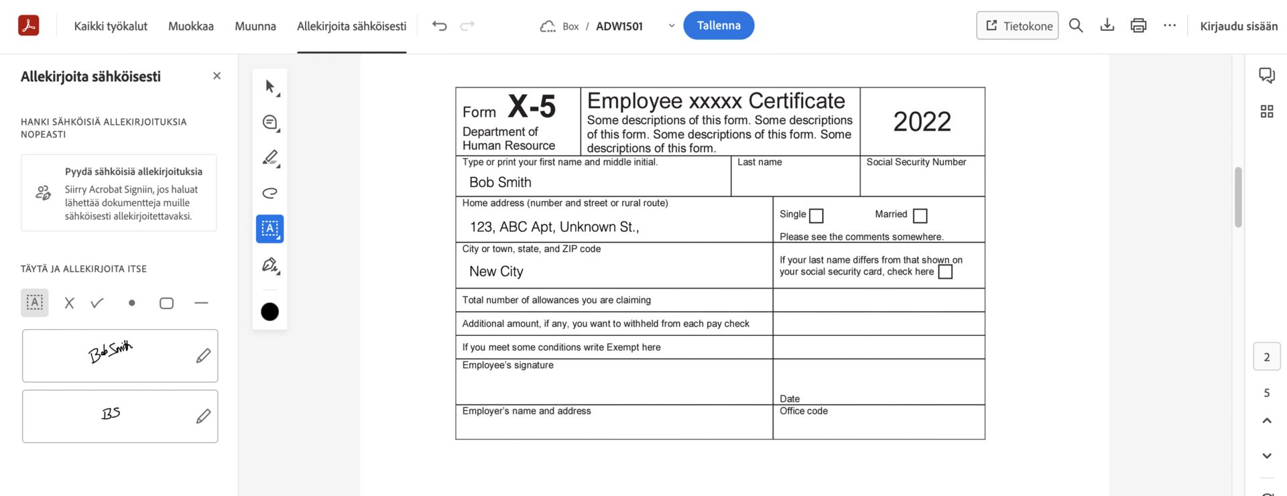
Task: Select the comment bubble tool
Action: [270, 123]
